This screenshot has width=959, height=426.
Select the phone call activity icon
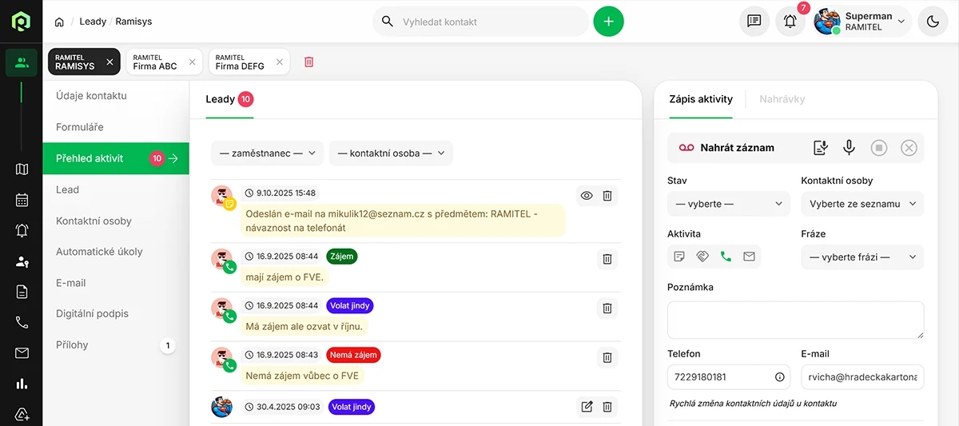726,257
